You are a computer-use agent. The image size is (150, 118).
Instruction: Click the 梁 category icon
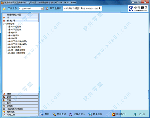click(x=4, y=18)
